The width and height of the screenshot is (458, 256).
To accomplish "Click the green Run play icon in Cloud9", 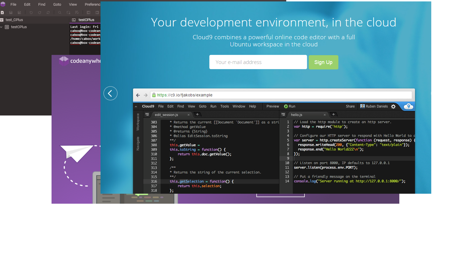I will click(286, 106).
